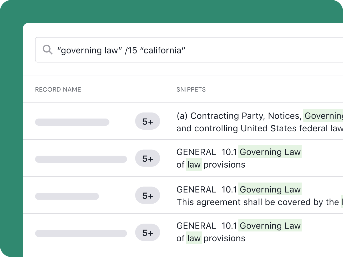Click highlighted "Governing Law" in fourth row

[x=270, y=226]
